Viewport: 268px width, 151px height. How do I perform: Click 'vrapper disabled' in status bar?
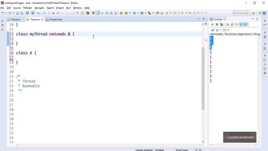144,150
